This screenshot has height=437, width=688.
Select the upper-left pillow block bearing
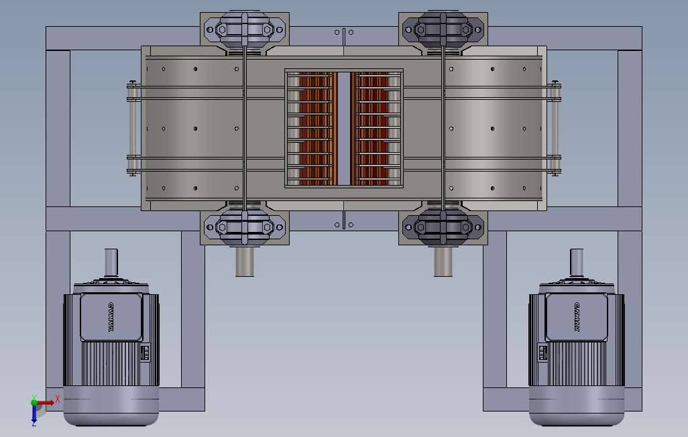tap(244, 29)
